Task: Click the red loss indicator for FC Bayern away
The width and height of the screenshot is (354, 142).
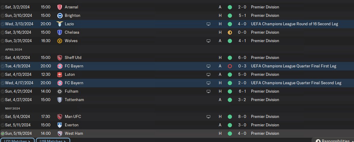Action: [x=230, y=66]
